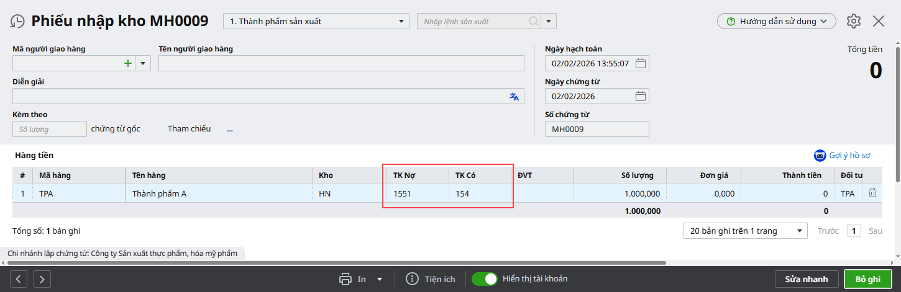Click Số chứng từ input field
The height and width of the screenshot is (292, 901).
(x=597, y=129)
